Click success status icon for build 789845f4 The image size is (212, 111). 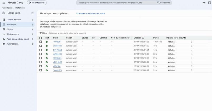point(47,58)
